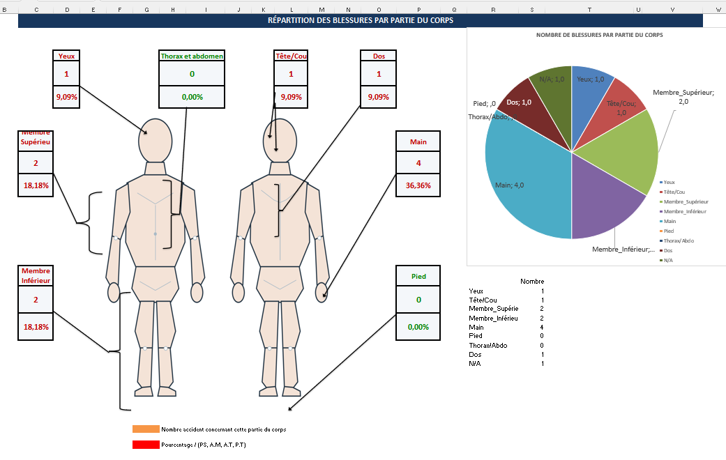Select the pie chart title text

click(599, 35)
